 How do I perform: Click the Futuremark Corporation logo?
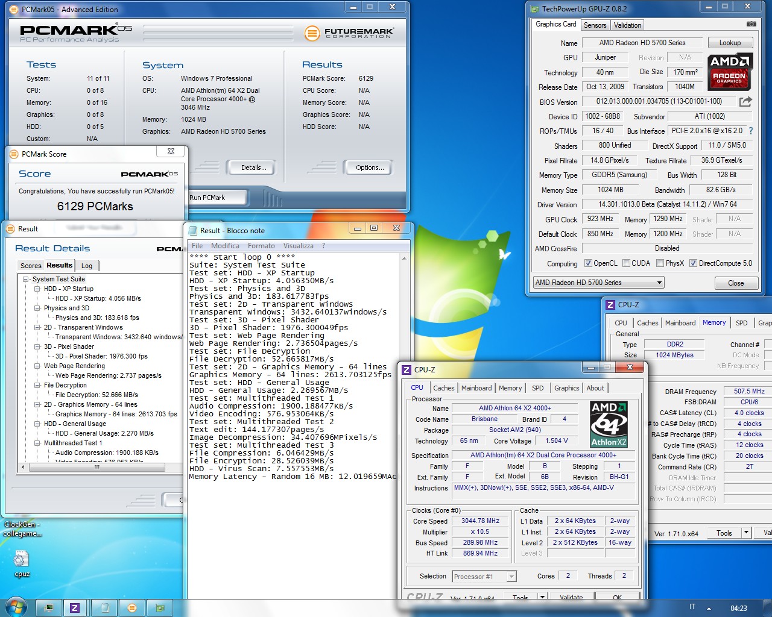(349, 33)
